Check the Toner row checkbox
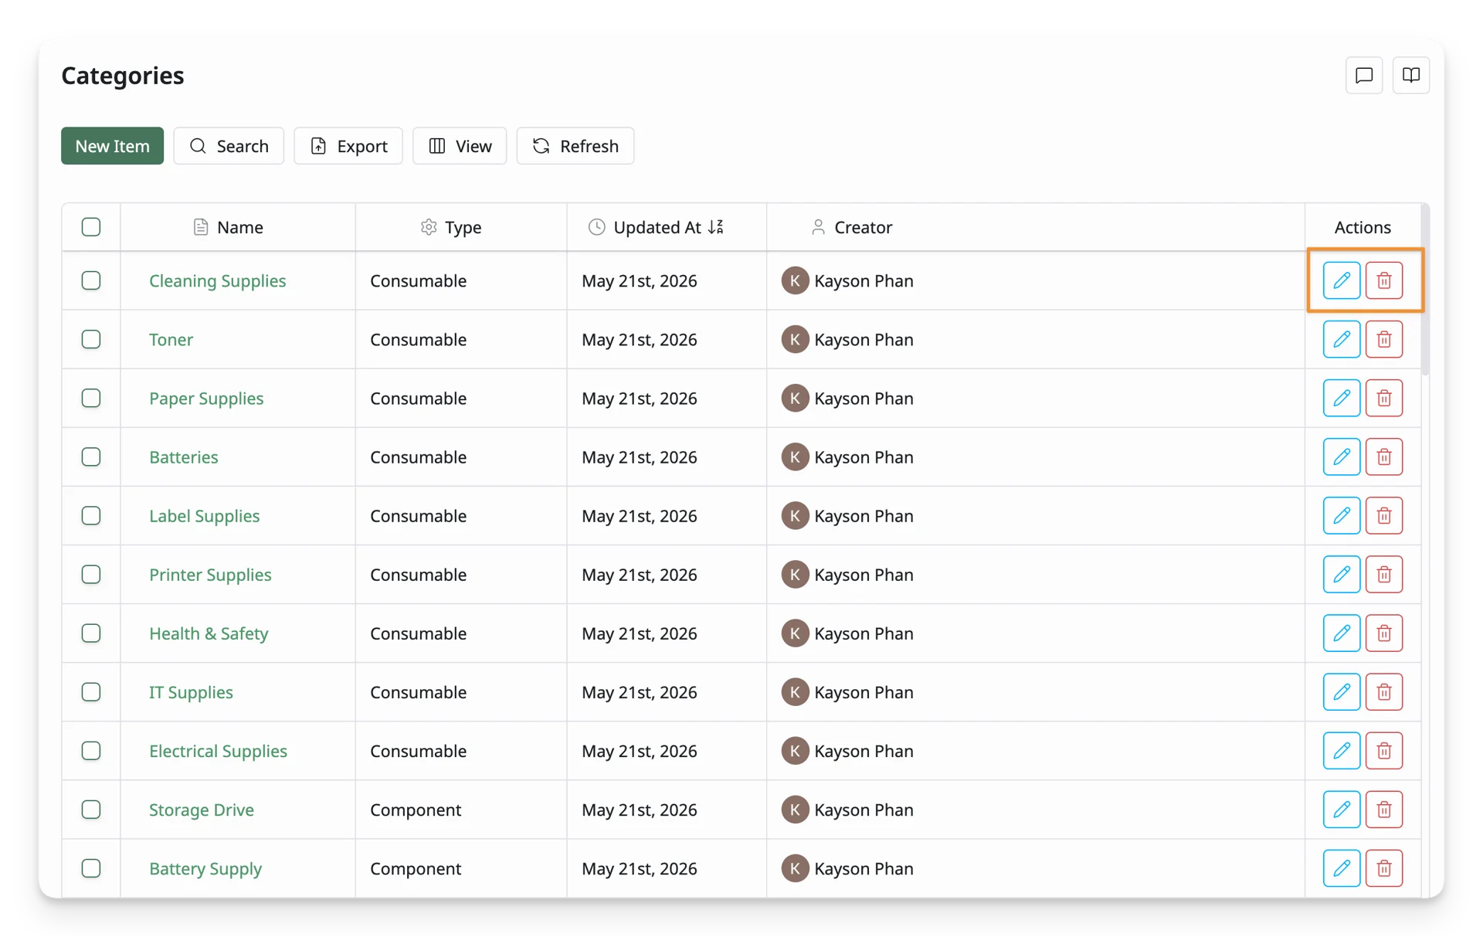Screen dimensions: 1483x937 (x=91, y=339)
